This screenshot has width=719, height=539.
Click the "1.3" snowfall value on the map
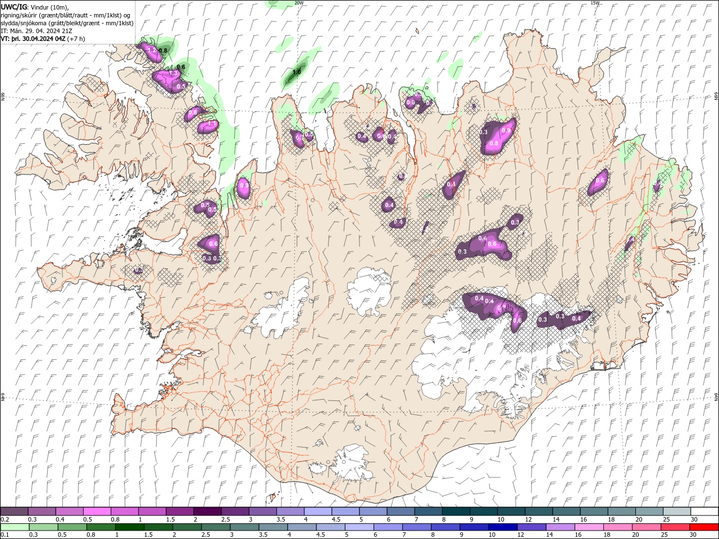pos(174,74)
